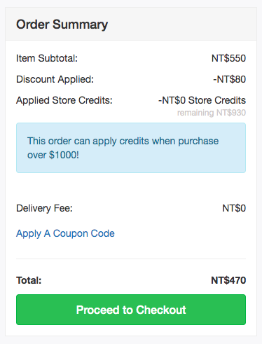Click the Item Subtotal label
The image size is (262, 344).
pyautogui.click(x=47, y=58)
